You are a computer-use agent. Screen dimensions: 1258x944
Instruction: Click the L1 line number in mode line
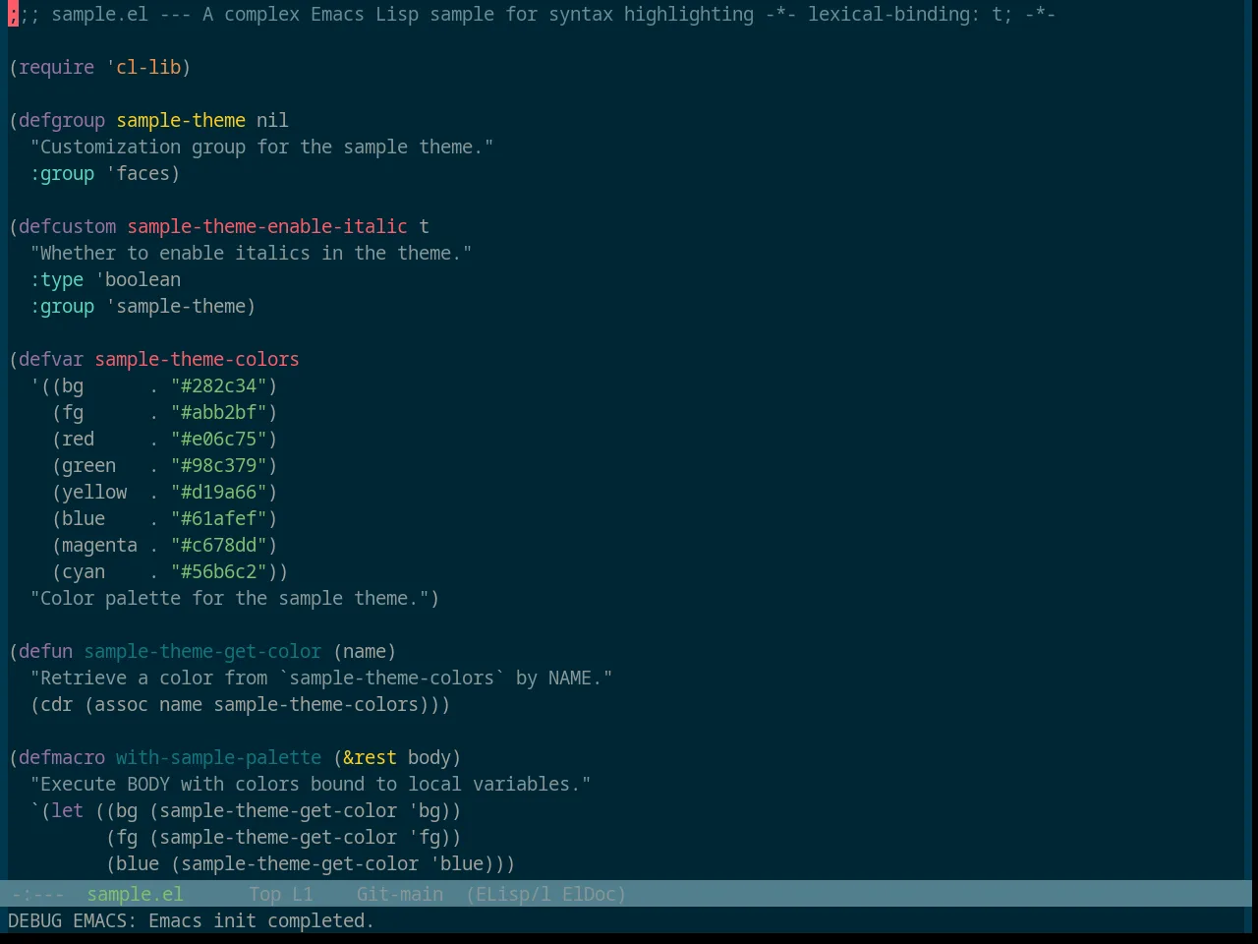click(x=303, y=894)
